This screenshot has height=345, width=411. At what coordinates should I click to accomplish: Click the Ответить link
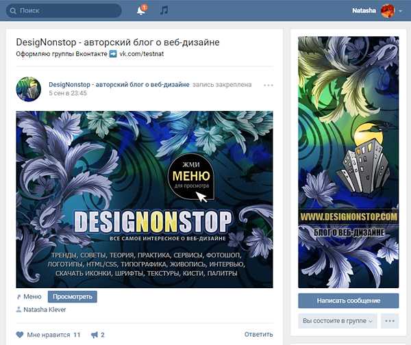(258, 334)
